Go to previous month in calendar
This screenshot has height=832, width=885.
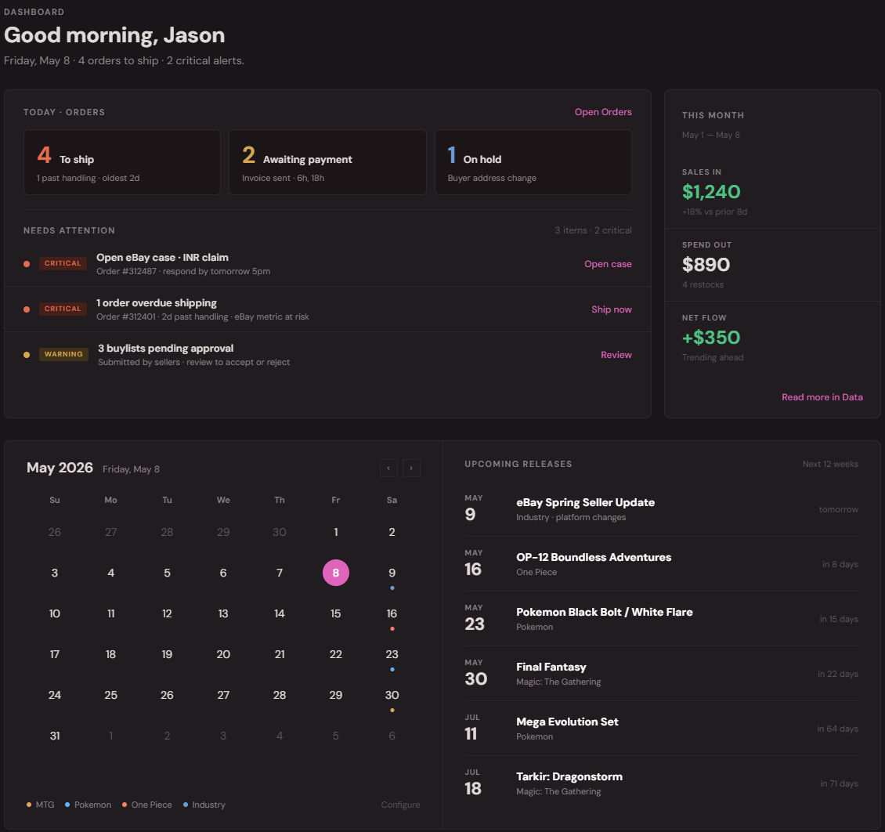388,468
